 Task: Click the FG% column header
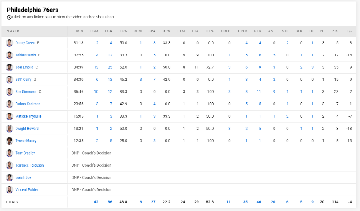pos(123,31)
